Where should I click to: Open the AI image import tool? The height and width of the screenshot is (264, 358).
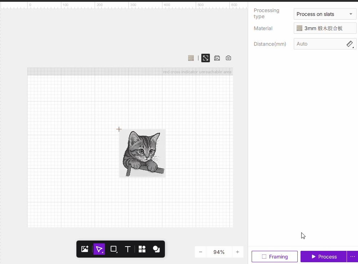(85, 249)
